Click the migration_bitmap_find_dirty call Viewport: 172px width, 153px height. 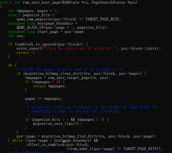click(70, 136)
